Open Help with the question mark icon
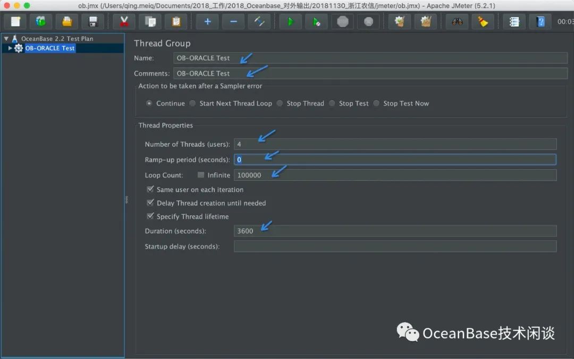Image resolution: width=574 pixels, height=359 pixels. [x=541, y=22]
